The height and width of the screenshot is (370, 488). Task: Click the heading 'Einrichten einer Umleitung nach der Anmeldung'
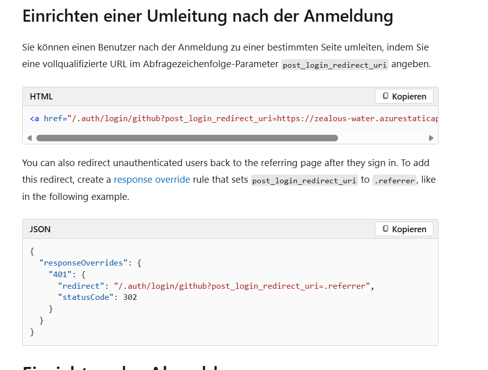coord(207,16)
